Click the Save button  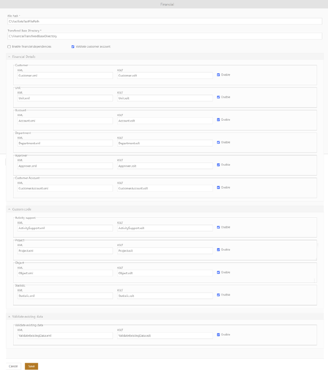(31, 367)
